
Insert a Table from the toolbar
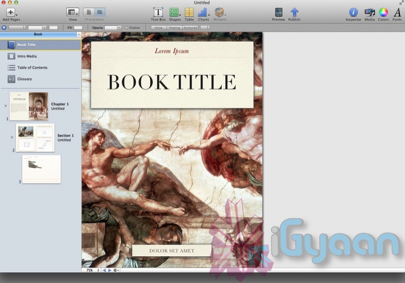click(189, 12)
